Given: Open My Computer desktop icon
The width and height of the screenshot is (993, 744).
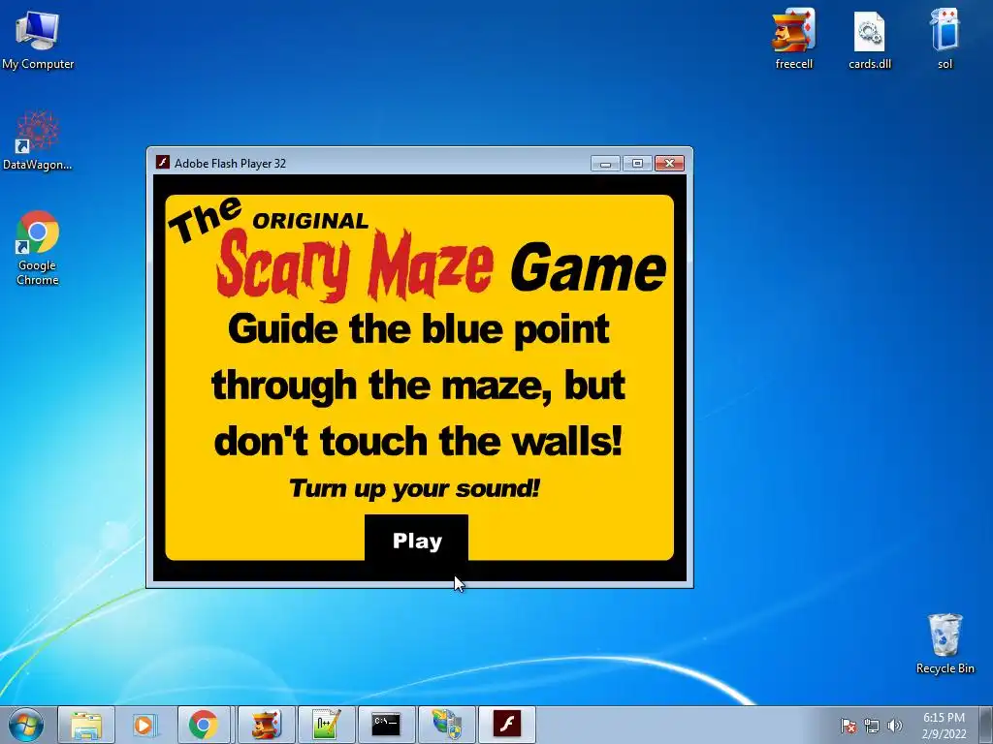Looking at the screenshot, I should pyautogui.click(x=38, y=39).
